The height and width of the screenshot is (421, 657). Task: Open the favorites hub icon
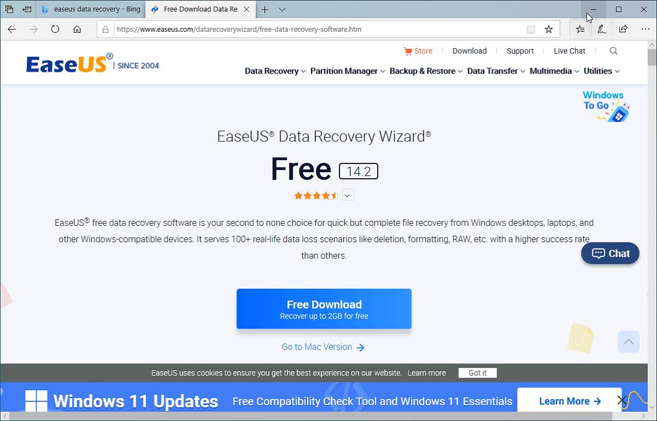point(580,29)
